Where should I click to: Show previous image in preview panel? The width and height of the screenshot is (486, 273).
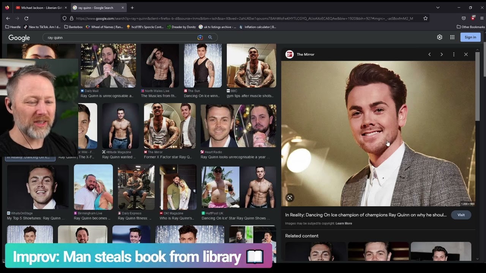429,54
